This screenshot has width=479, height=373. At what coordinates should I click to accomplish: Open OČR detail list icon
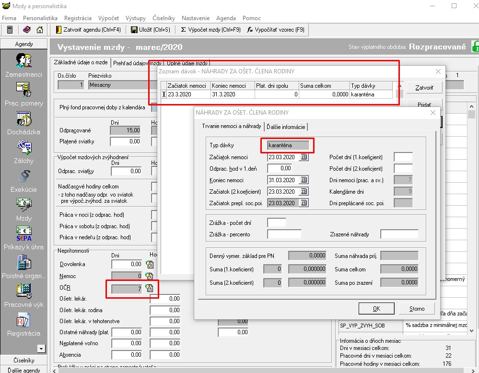click(x=150, y=288)
